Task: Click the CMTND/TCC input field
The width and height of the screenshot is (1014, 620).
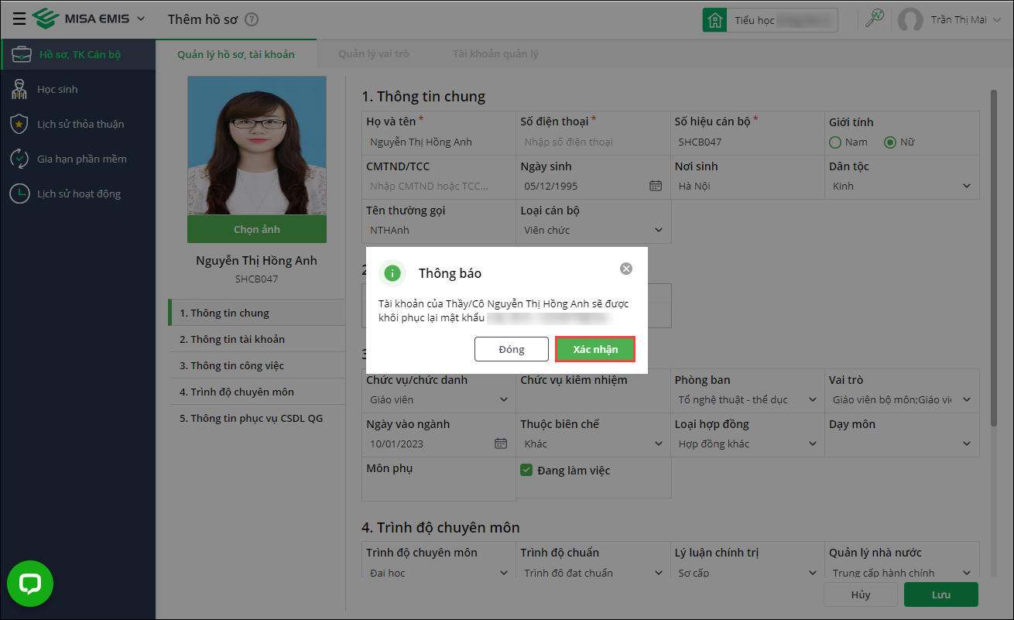Action: click(x=438, y=186)
